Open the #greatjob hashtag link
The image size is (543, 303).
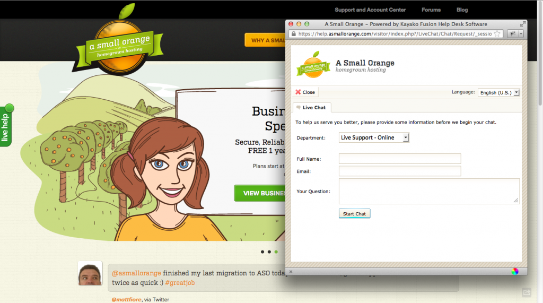(180, 282)
